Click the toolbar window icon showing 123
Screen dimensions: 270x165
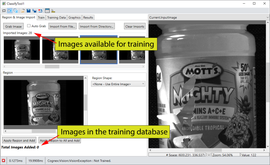coord(47,11)
